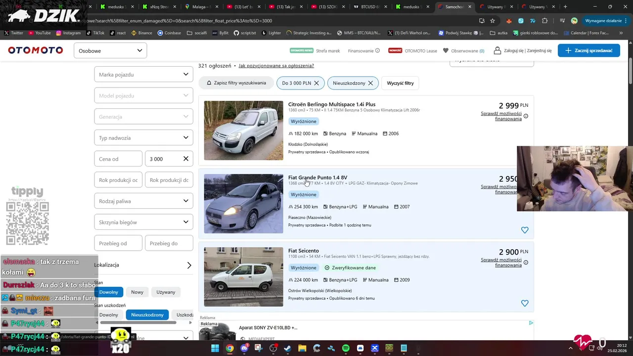Open the Jak pozycjonowane są ogłoszenia link
The image size is (633, 356).
coord(276,66)
